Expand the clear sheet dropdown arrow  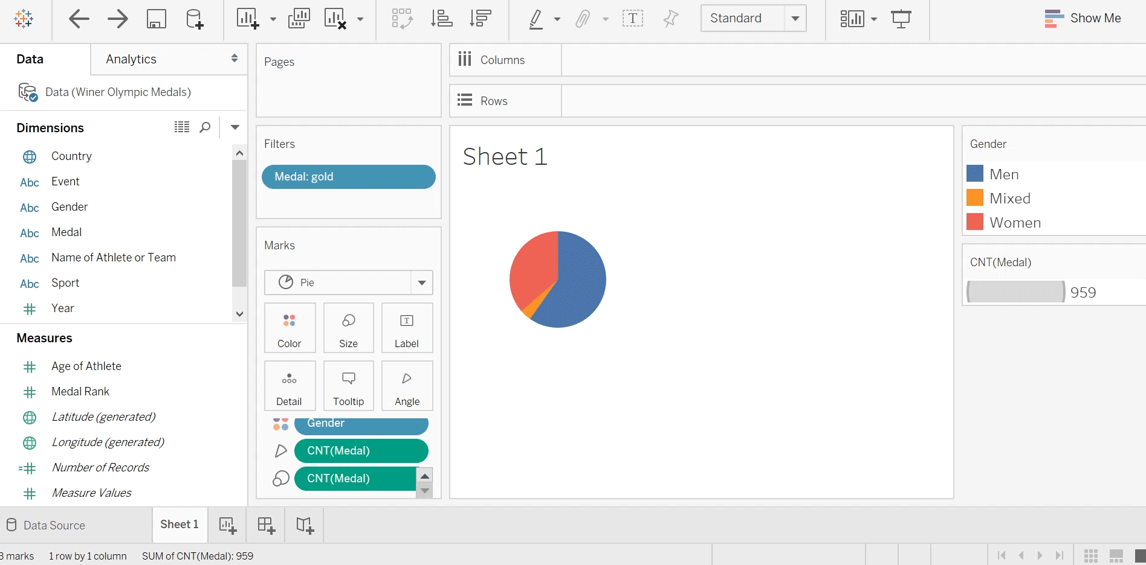(x=360, y=19)
